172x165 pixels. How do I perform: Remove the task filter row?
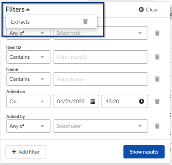[157, 33]
